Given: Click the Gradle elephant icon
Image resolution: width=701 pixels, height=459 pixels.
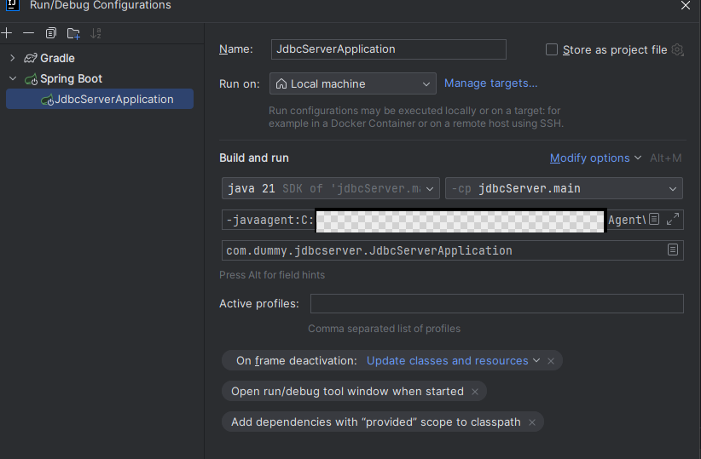Looking at the screenshot, I should pos(31,58).
